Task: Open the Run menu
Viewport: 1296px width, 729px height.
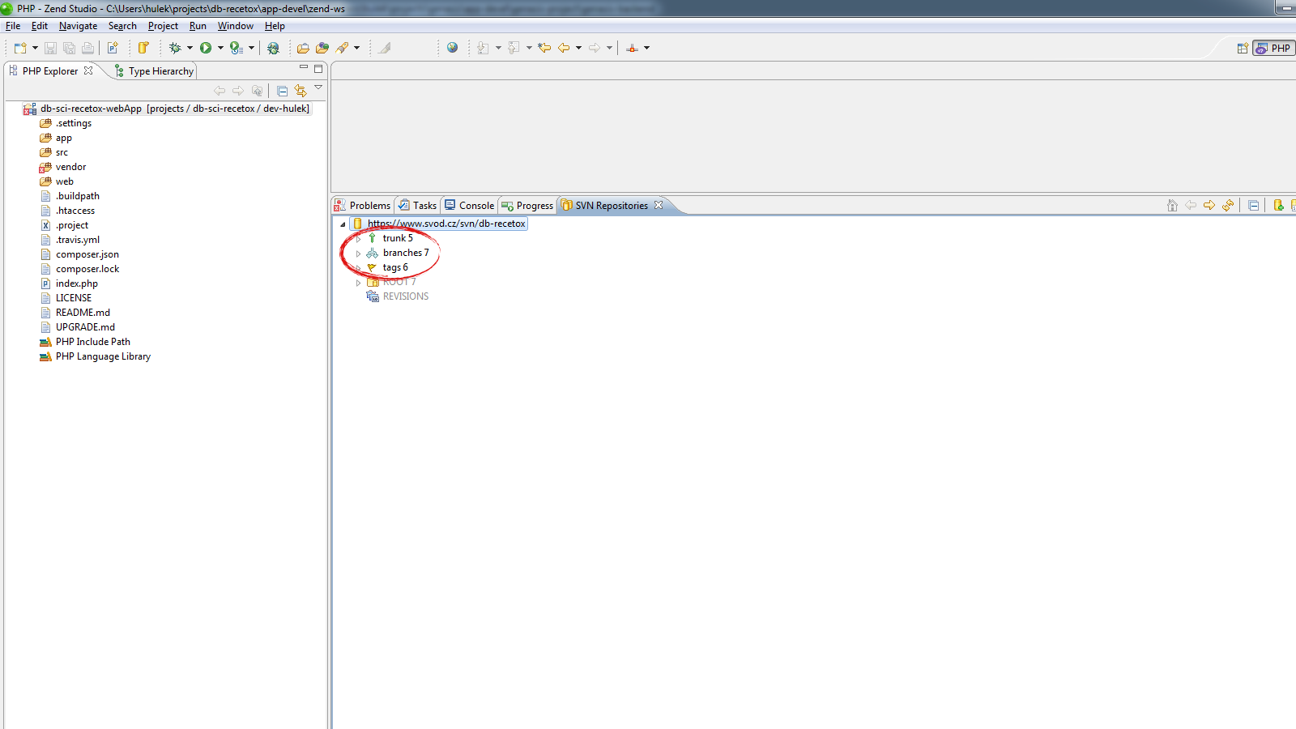Action: 198,26
